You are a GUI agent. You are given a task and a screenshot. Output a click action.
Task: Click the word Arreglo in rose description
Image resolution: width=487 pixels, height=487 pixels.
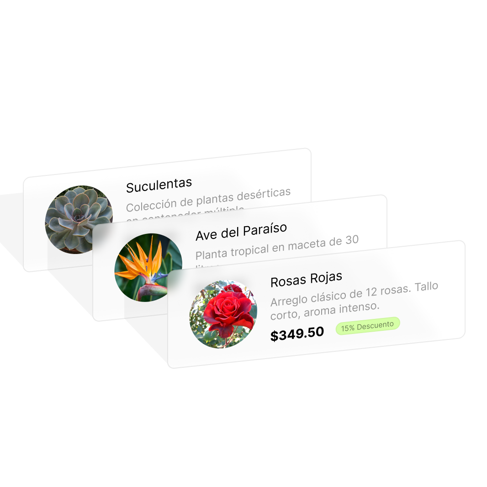289,300
